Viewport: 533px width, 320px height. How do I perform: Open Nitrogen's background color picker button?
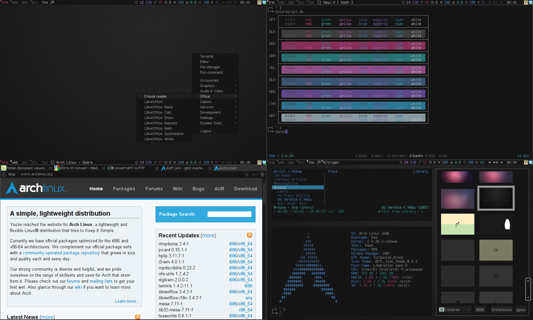[x=480, y=310]
